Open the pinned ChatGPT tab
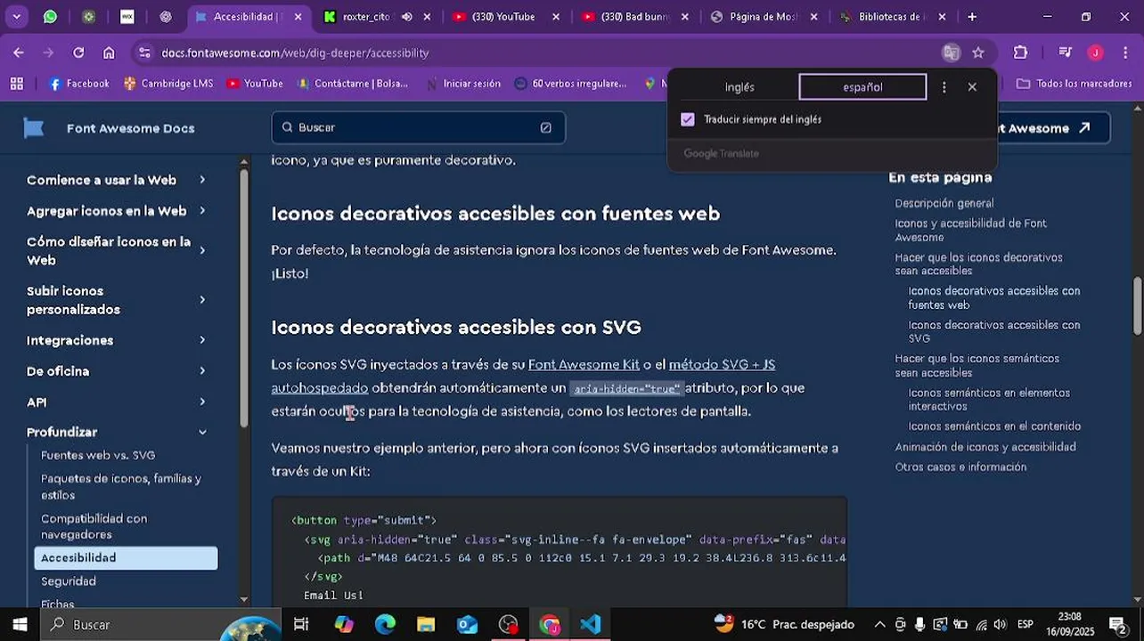Screen dimensions: 1144x641 click(x=166, y=17)
